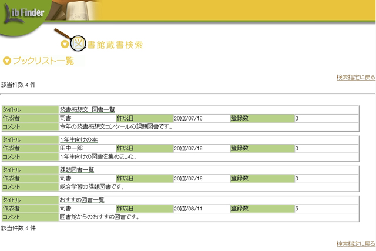Click comment 今年の読書感想文コンクールの課題図書です。
The image size is (376, 251).
click(116, 126)
